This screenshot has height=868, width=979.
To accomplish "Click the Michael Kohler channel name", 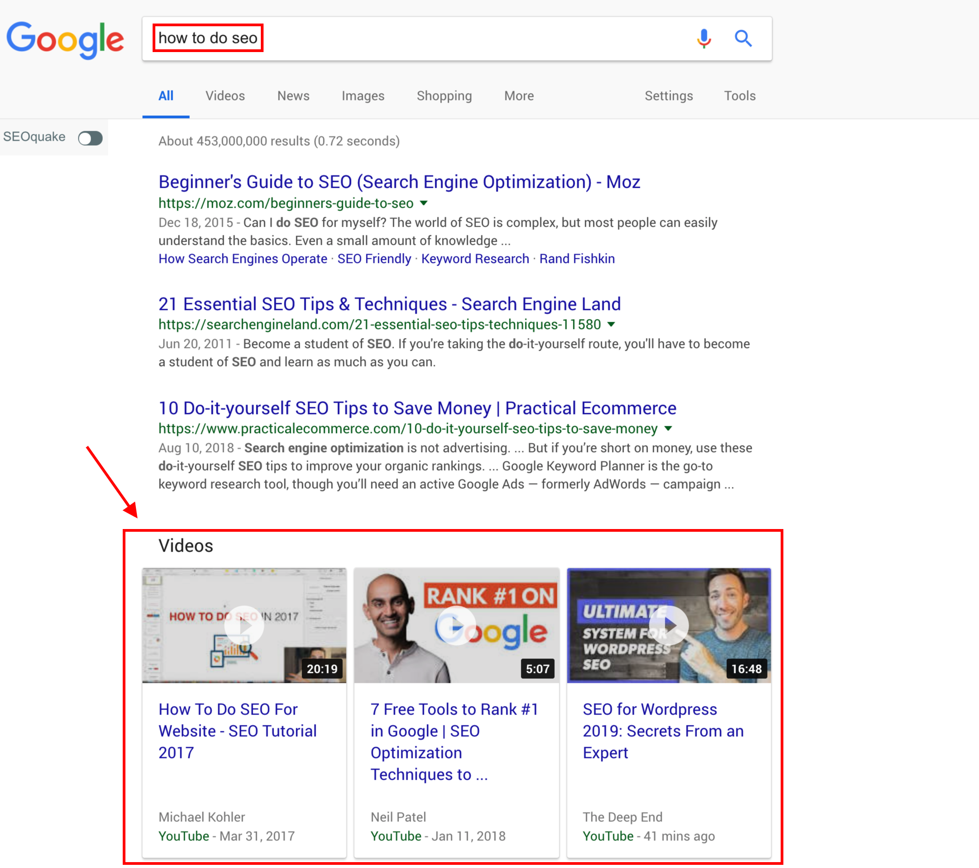I will (x=202, y=817).
